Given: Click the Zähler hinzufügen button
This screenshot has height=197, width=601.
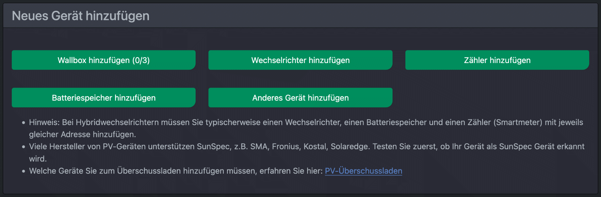Looking at the screenshot, I should tap(497, 60).
